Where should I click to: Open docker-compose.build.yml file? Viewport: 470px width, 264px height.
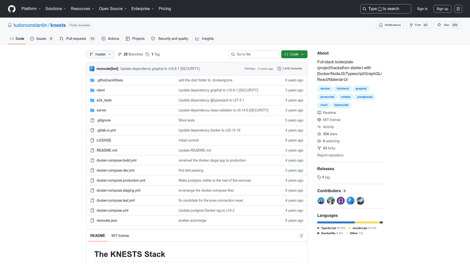coord(116,160)
